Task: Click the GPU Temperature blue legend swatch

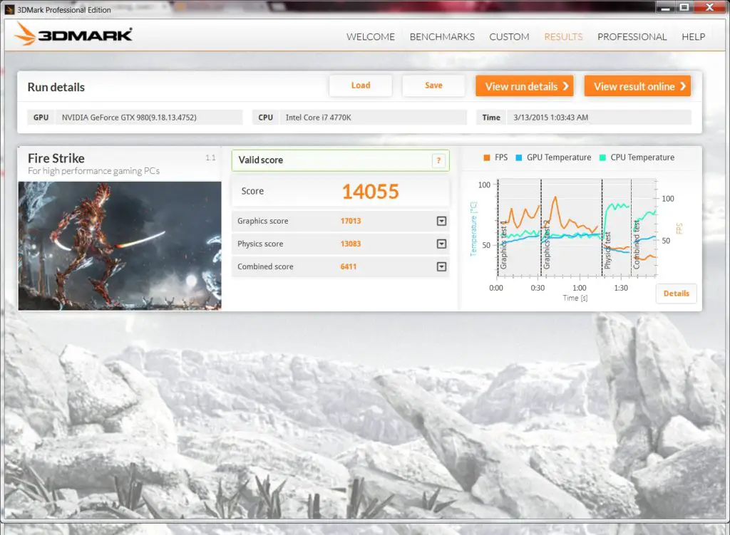Action: (x=519, y=157)
